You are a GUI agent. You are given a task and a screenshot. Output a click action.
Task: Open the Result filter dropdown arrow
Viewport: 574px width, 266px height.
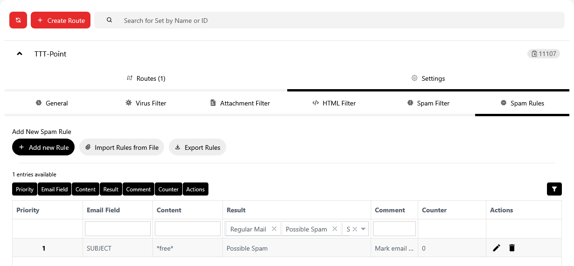pyautogui.click(x=363, y=229)
